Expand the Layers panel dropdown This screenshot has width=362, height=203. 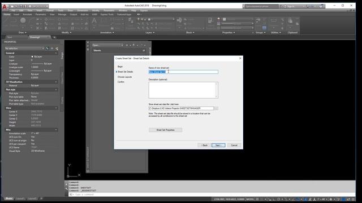pyautogui.click(x=150, y=33)
